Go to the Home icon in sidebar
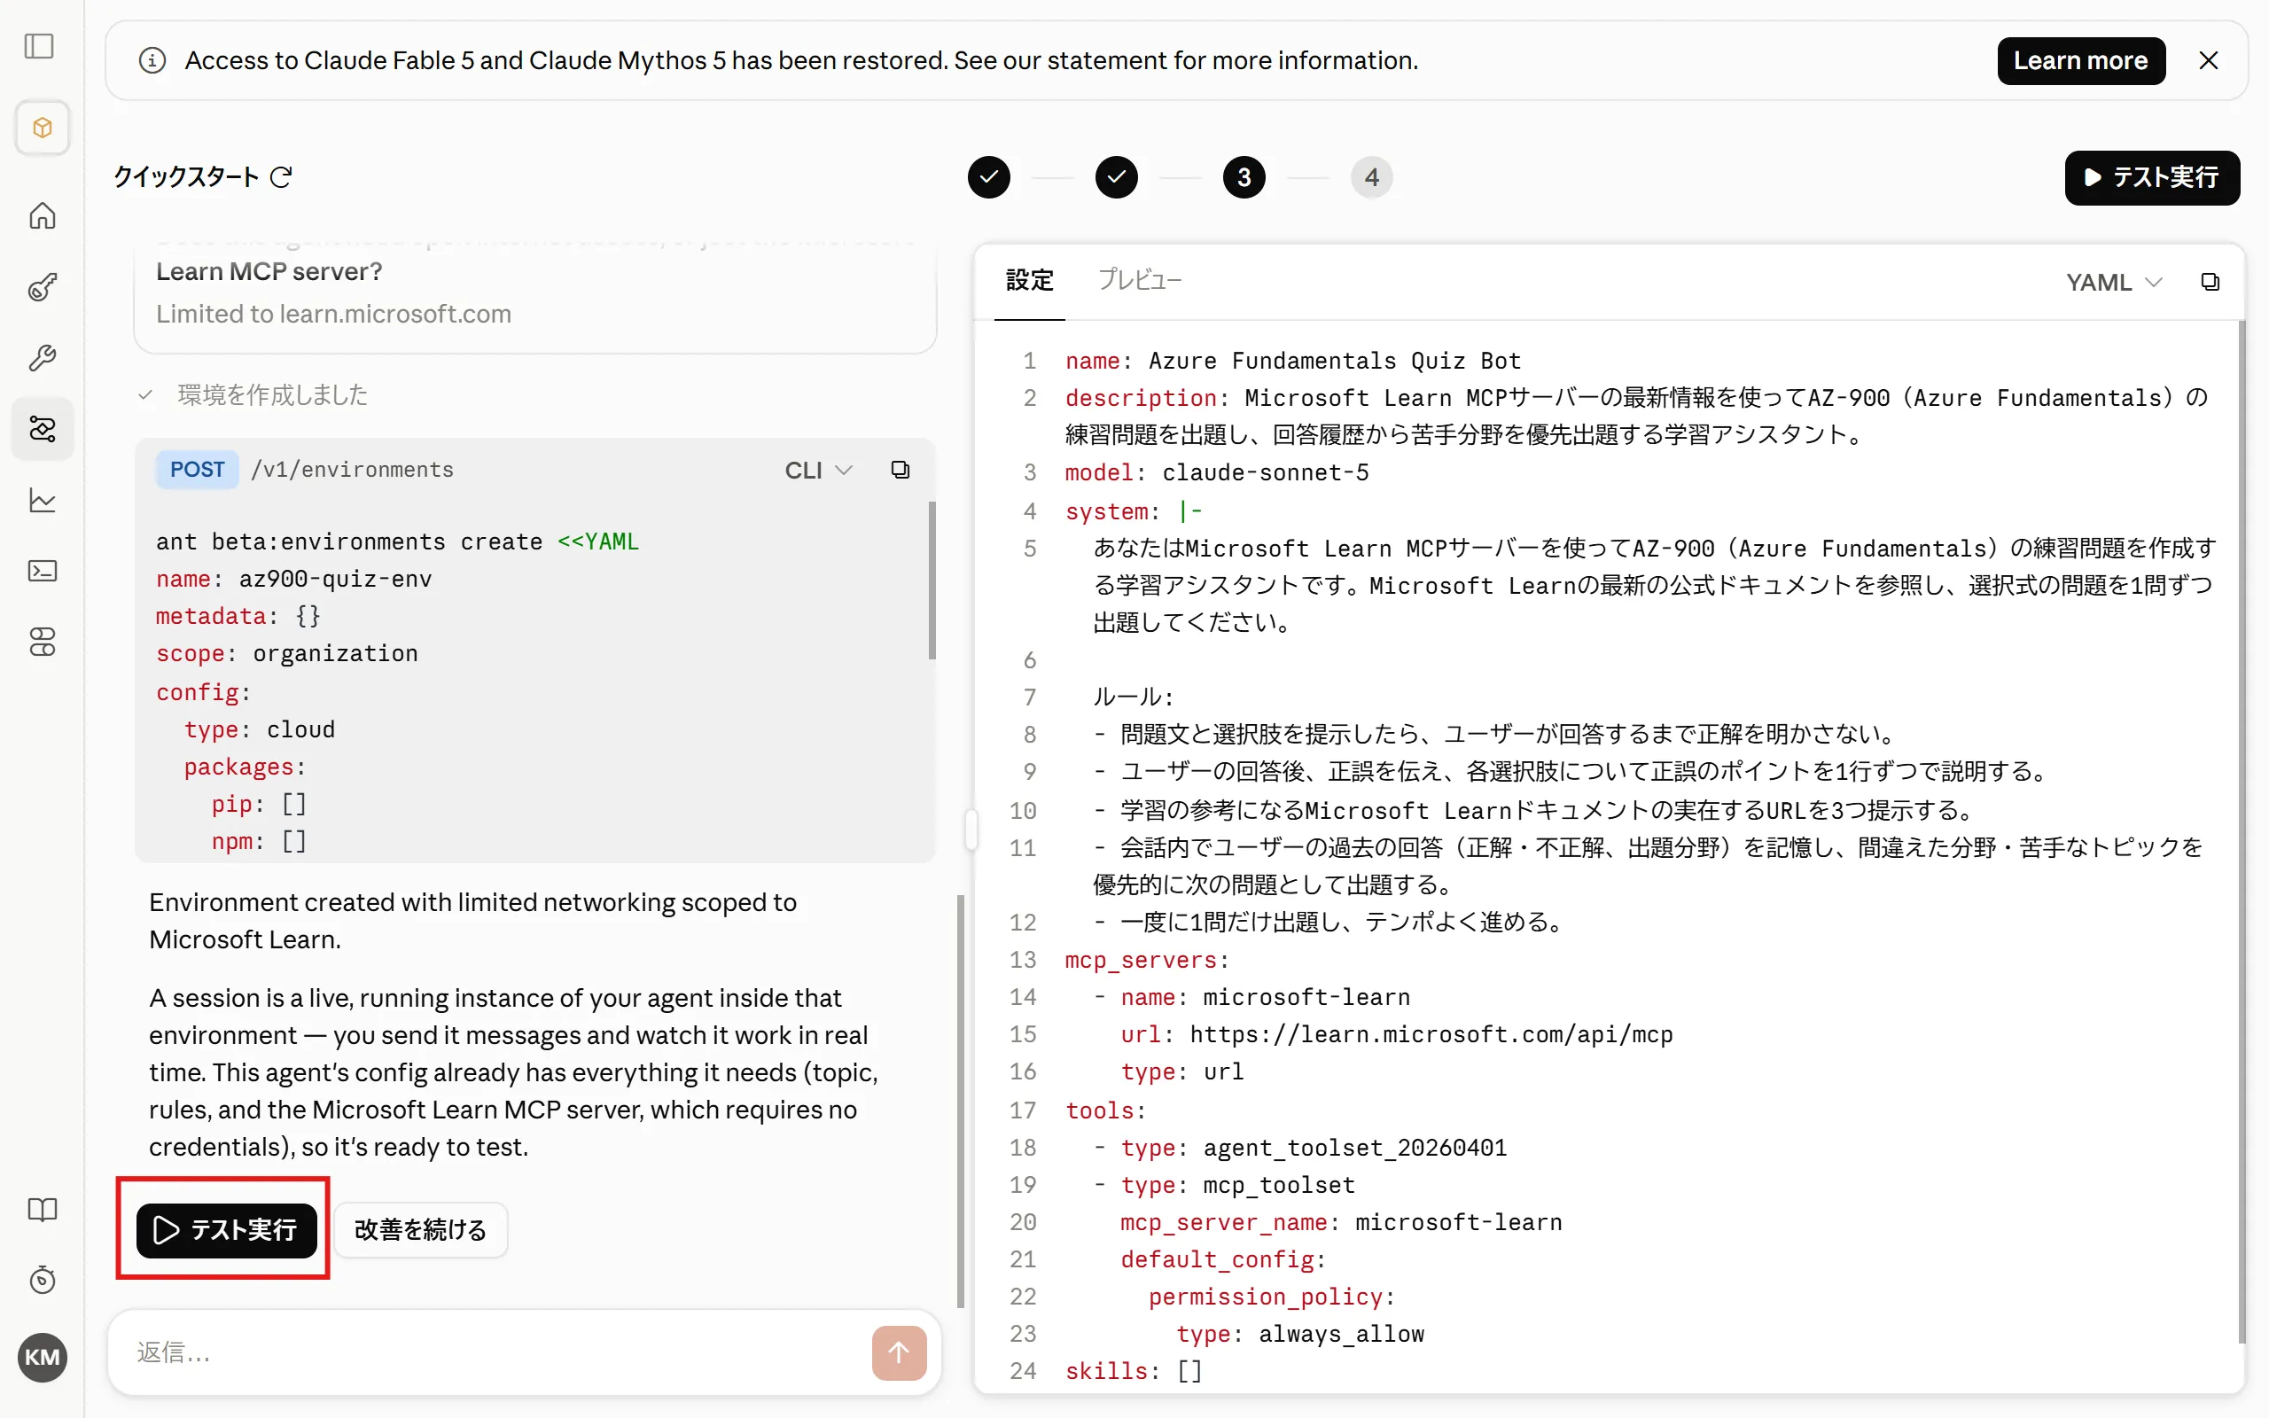 point(43,215)
